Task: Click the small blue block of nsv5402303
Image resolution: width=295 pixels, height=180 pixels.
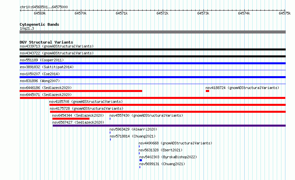Action: pyautogui.click(x=141, y=160)
